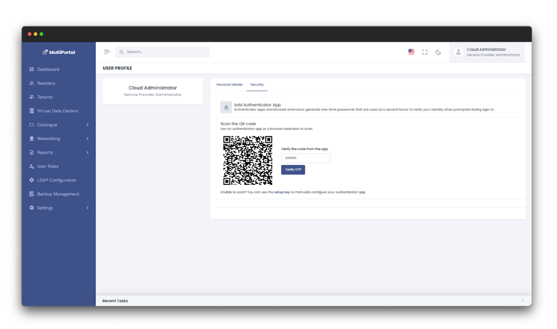Click the search input field
The height and width of the screenshot is (329, 557).
(162, 51)
